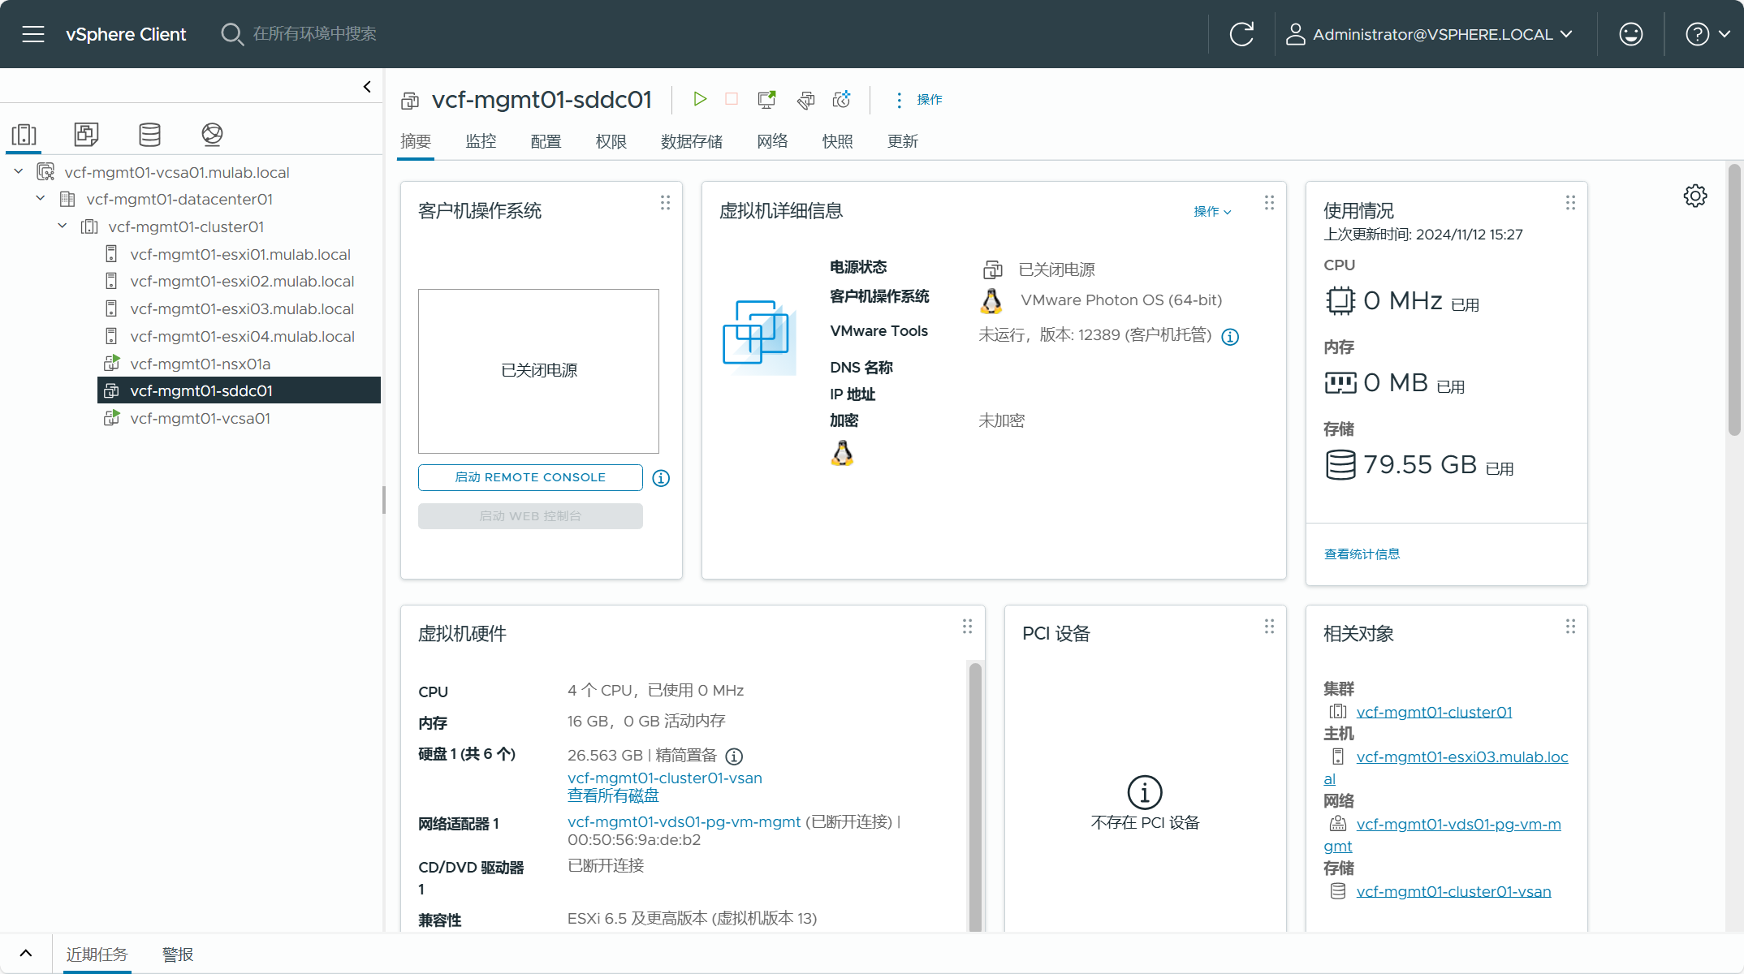Select the vcf-mgmt01-vcsa01 virtual machine
The image size is (1744, 974).
click(x=200, y=419)
